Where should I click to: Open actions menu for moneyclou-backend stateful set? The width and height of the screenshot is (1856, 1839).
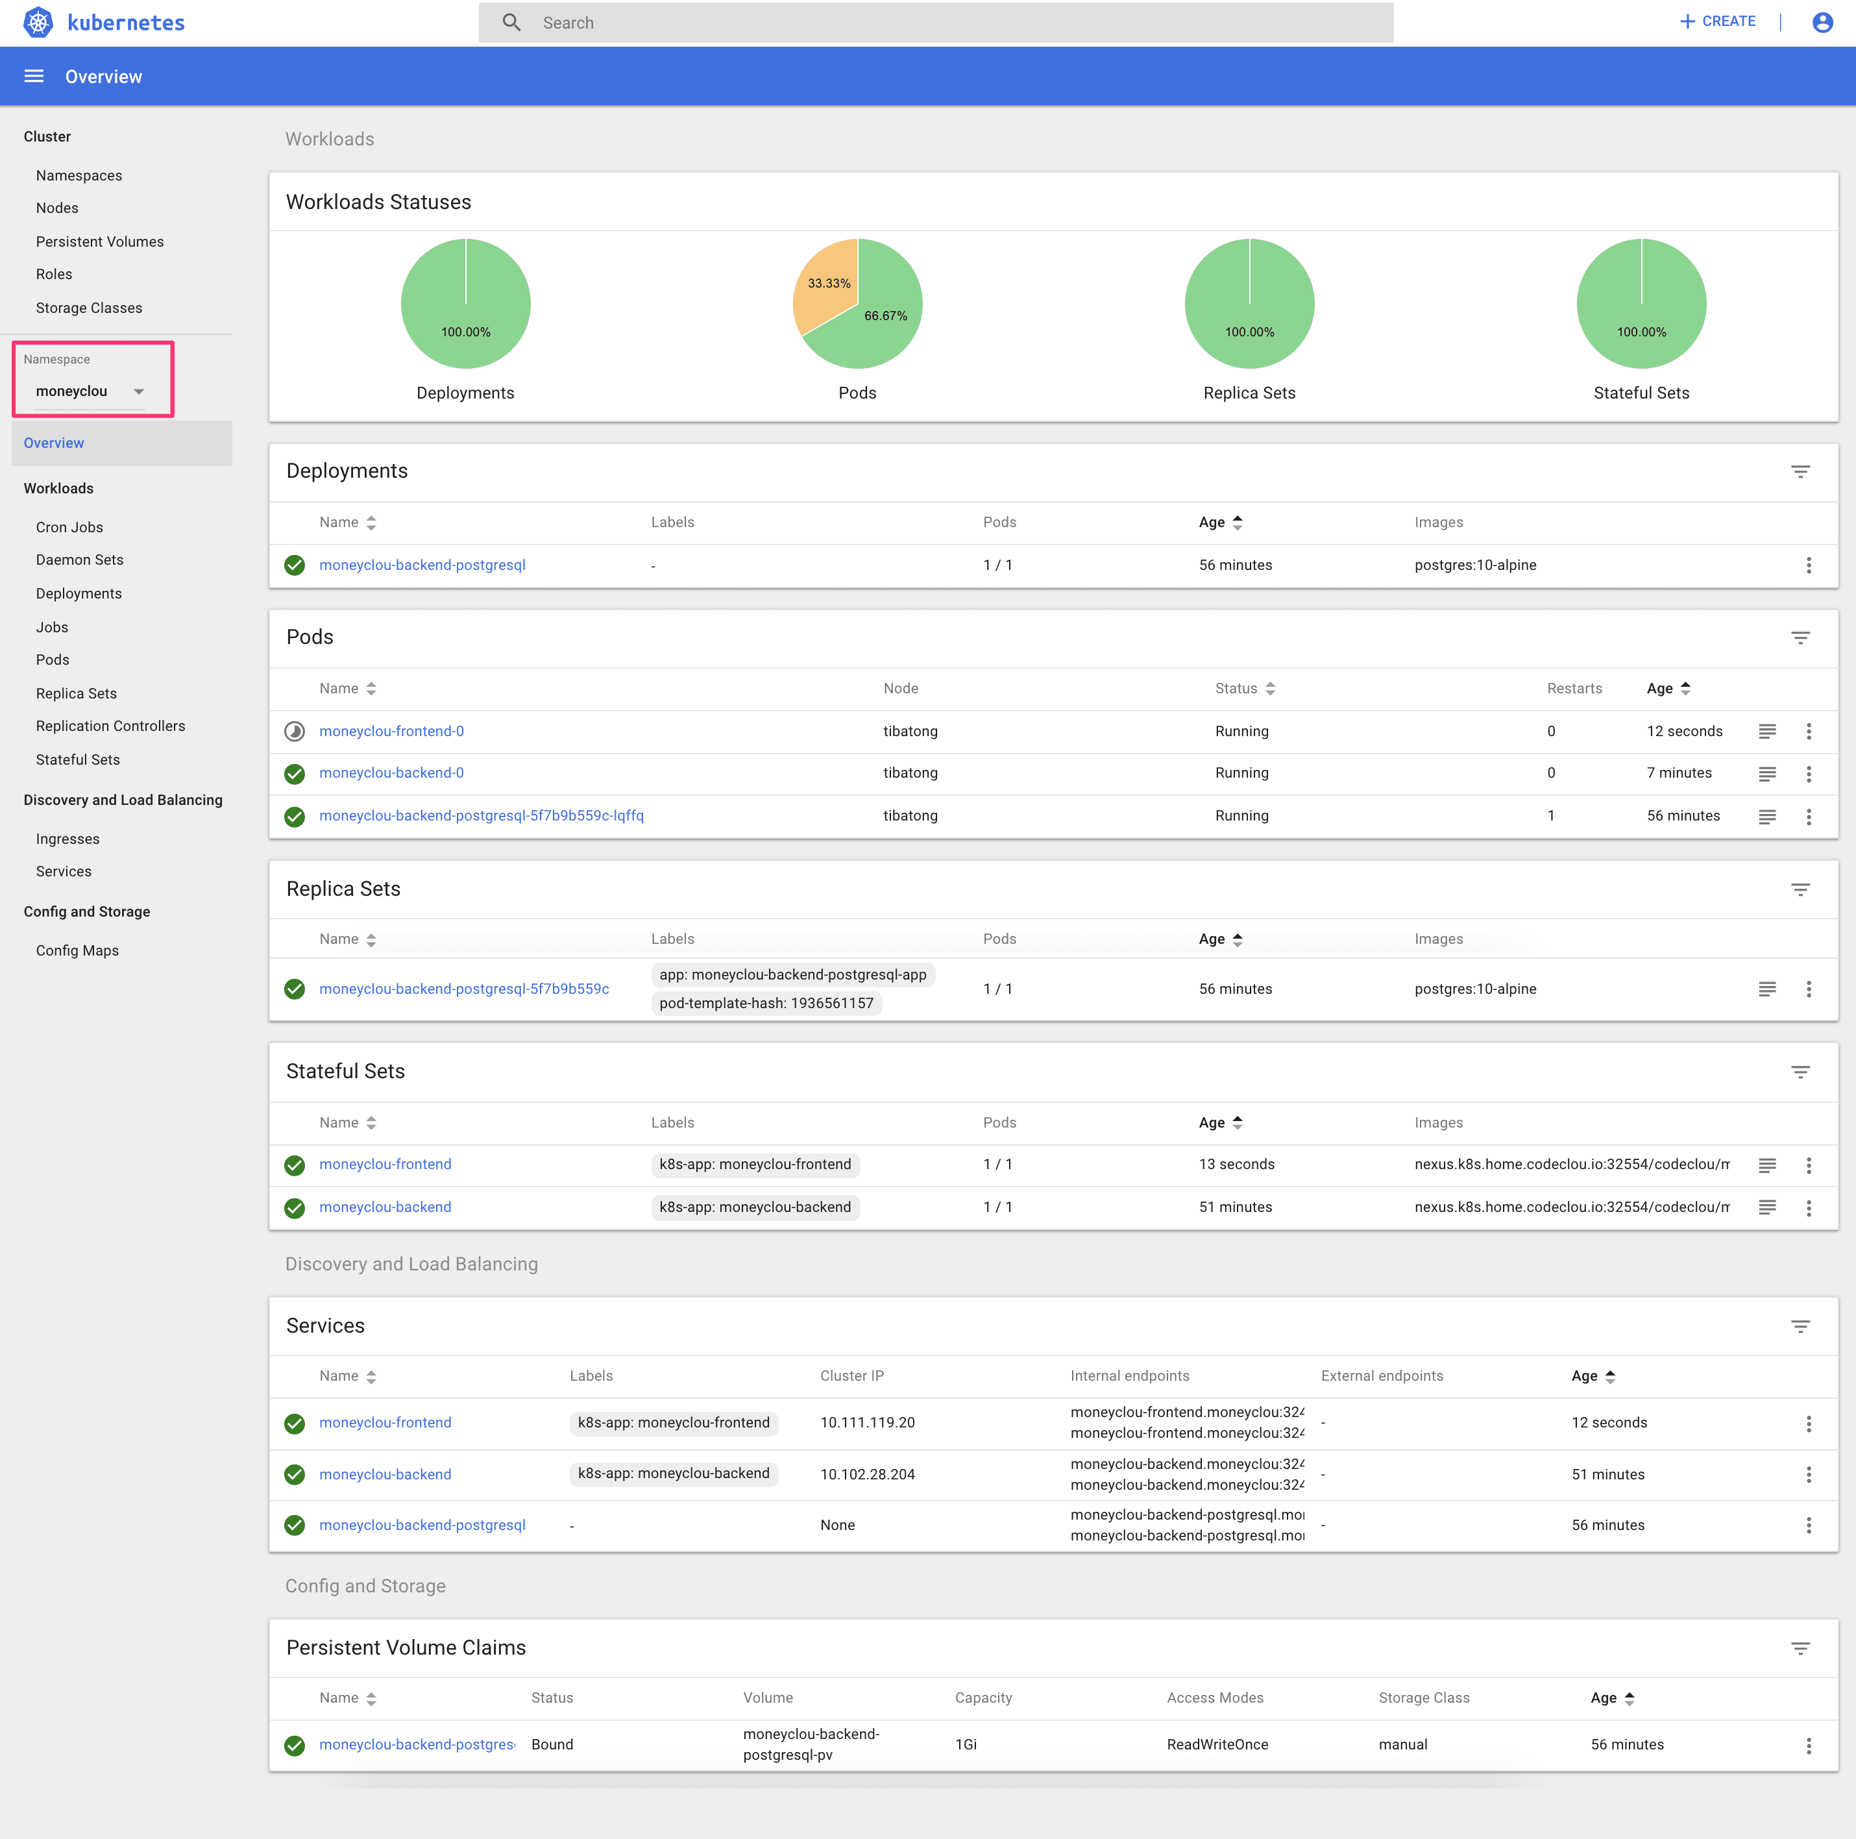point(1808,1208)
